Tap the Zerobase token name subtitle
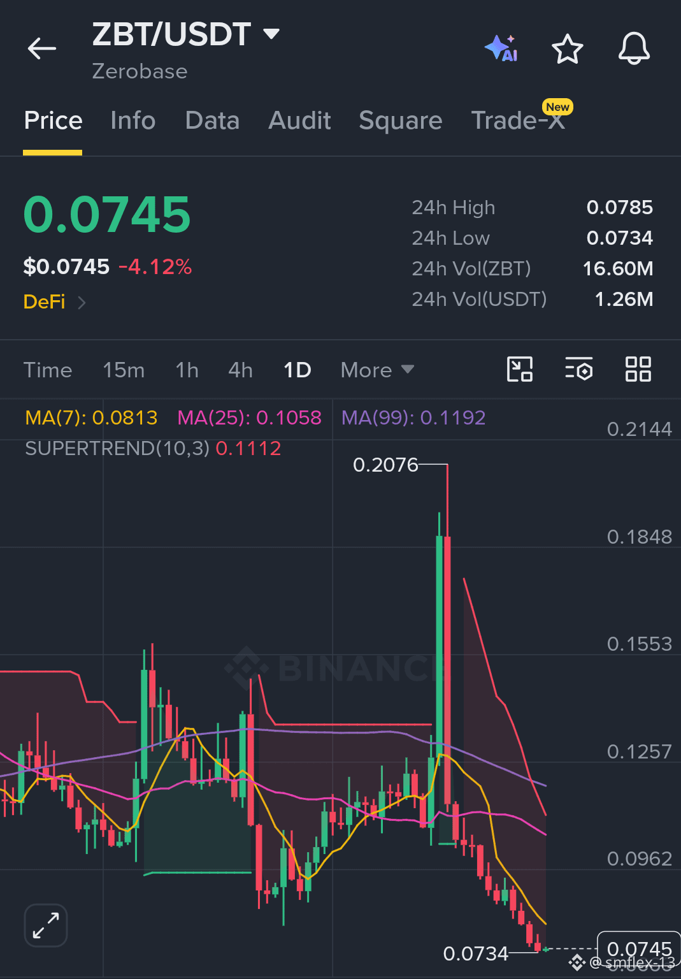Image resolution: width=681 pixels, height=979 pixels. 140,71
